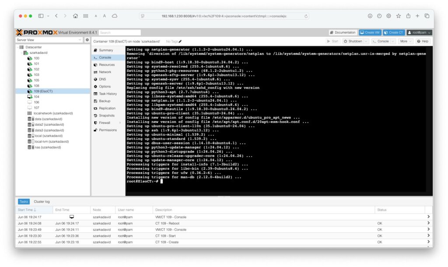Screen dimensions: 448x267
Task: Sort tasks by Description column header
Action: click(263, 210)
